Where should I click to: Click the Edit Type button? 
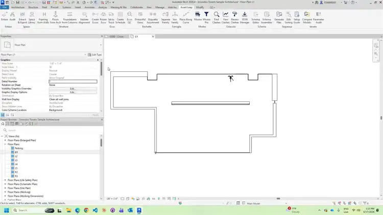tap(95, 55)
